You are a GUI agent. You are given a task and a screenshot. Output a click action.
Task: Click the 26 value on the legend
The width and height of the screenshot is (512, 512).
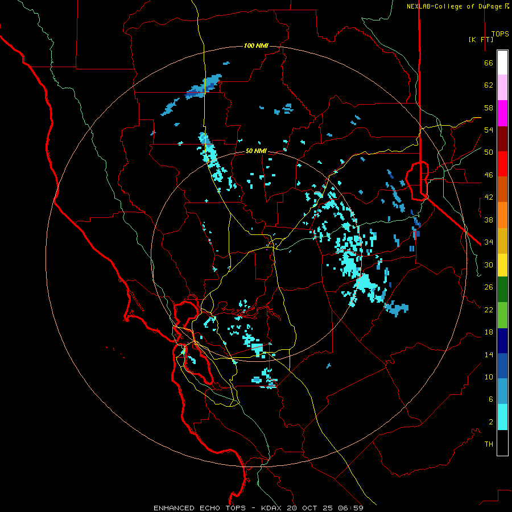click(489, 287)
